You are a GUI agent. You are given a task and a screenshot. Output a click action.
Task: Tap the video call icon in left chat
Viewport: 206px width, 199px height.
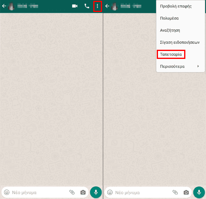click(75, 6)
